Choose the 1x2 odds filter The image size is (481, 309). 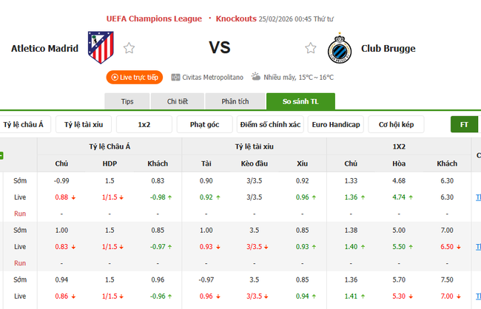[144, 124]
